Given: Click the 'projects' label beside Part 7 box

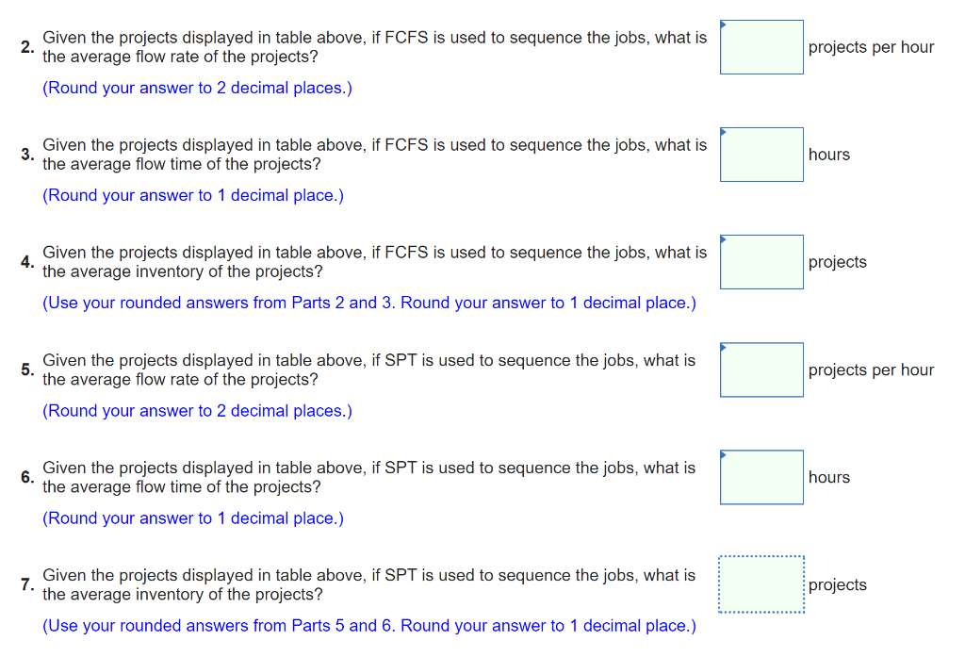Looking at the screenshot, I should [x=837, y=584].
